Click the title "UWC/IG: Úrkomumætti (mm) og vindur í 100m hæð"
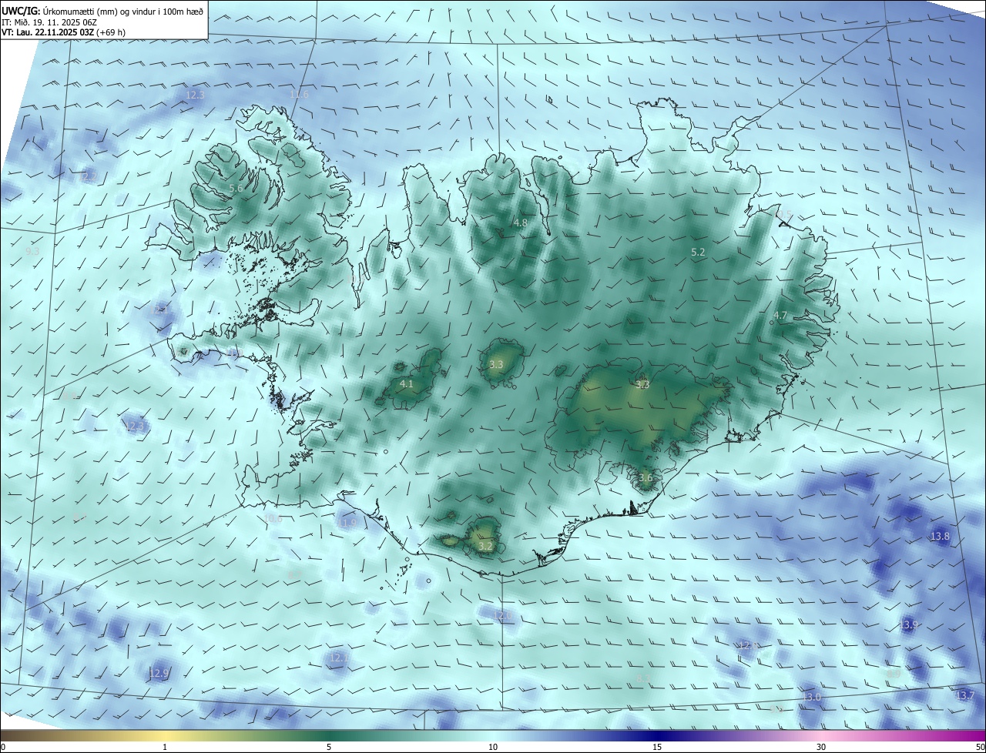The width and height of the screenshot is (986, 753). tap(102, 12)
